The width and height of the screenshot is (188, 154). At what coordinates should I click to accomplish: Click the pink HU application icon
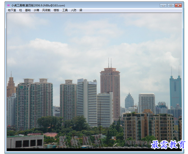(x=8, y=5)
